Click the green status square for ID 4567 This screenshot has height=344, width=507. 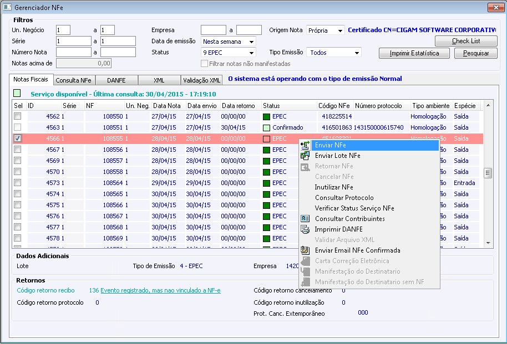[x=266, y=150]
